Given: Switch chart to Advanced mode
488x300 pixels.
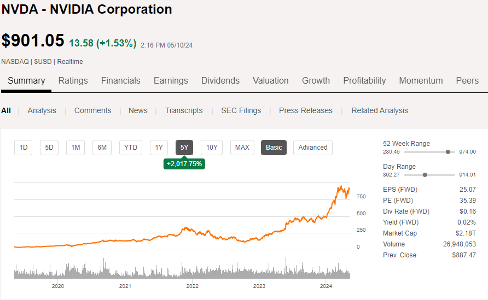Looking at the screenshot, I should [x=313, y=148].
